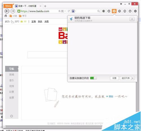Screen dimensions: 141x131
Task: Bookmark page with the star icon
Action: coord(60,11)
